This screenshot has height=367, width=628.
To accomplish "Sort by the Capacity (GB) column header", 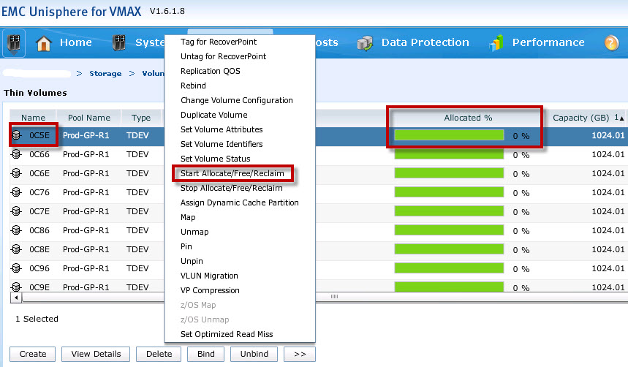I will point(581,118).
